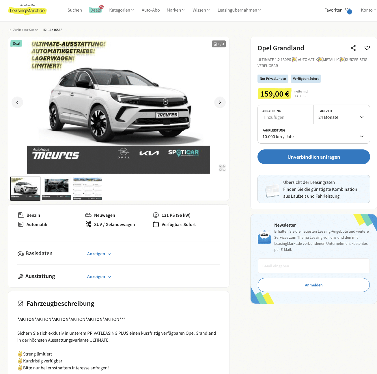Click the image counter 1/3 badge
The height and width of the screenshot is (374, 377).
point(219,44)
